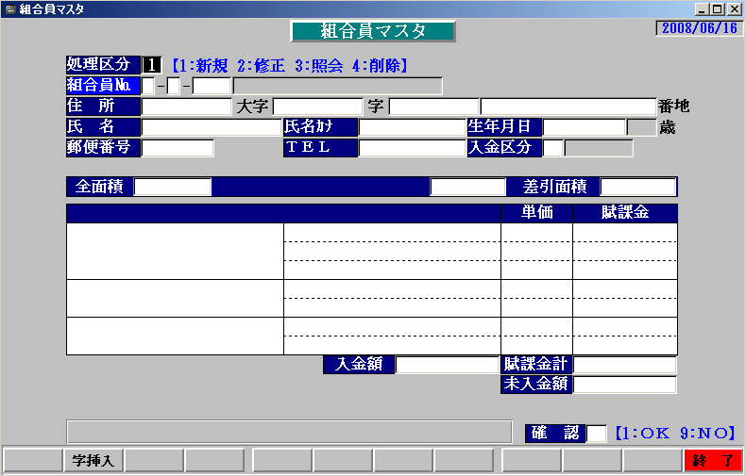Click the 組合員マスタ title bar icon
Image resolution: width=746 pixels, height=476 pixels.
tap(10, 9)
